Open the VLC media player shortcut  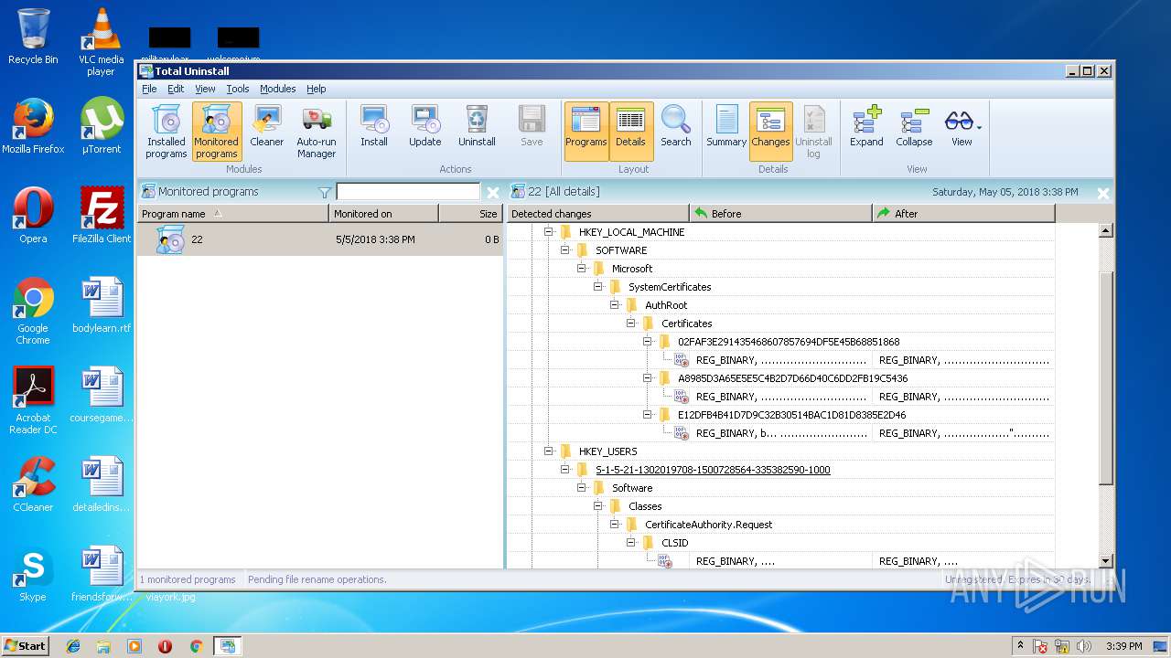click(101, 42)
